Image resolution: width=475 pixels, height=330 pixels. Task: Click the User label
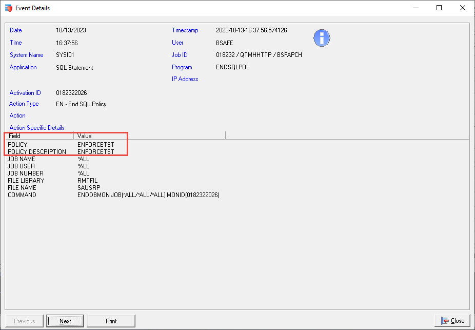(x=177, y=43)
